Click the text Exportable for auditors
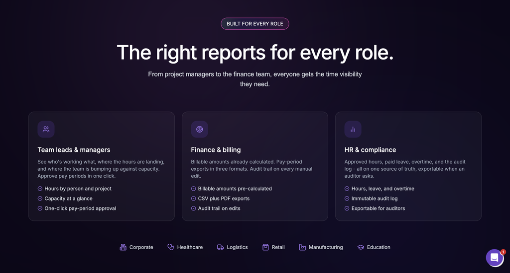Viewport: 510px width, 273px height. pyautogui.click(x=379, y=208)
